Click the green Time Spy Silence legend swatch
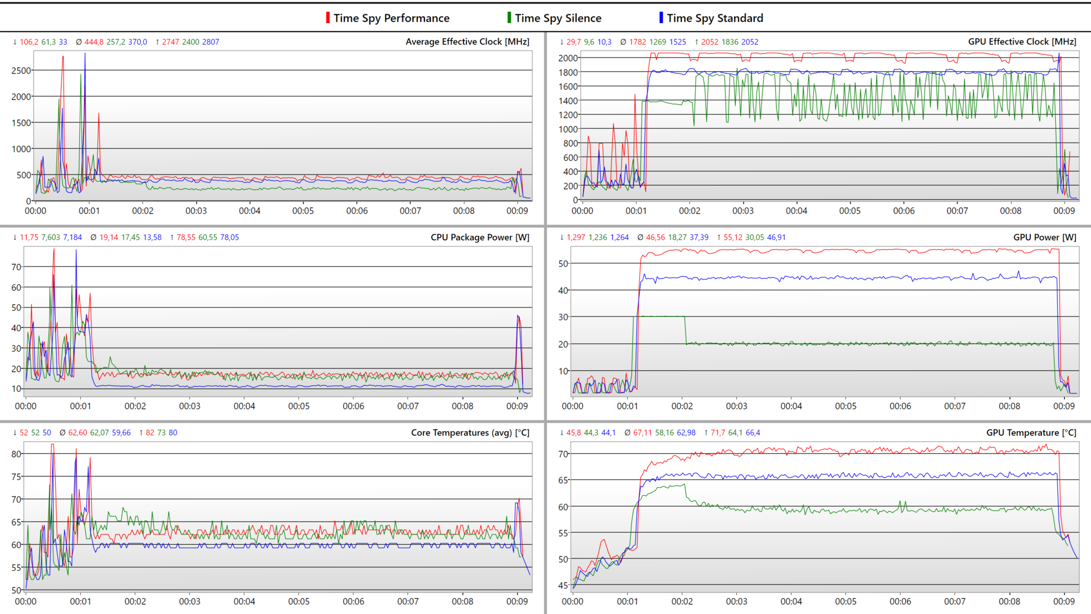The height and width of the screenshot is (614, 1091). [x=509, y=18]
